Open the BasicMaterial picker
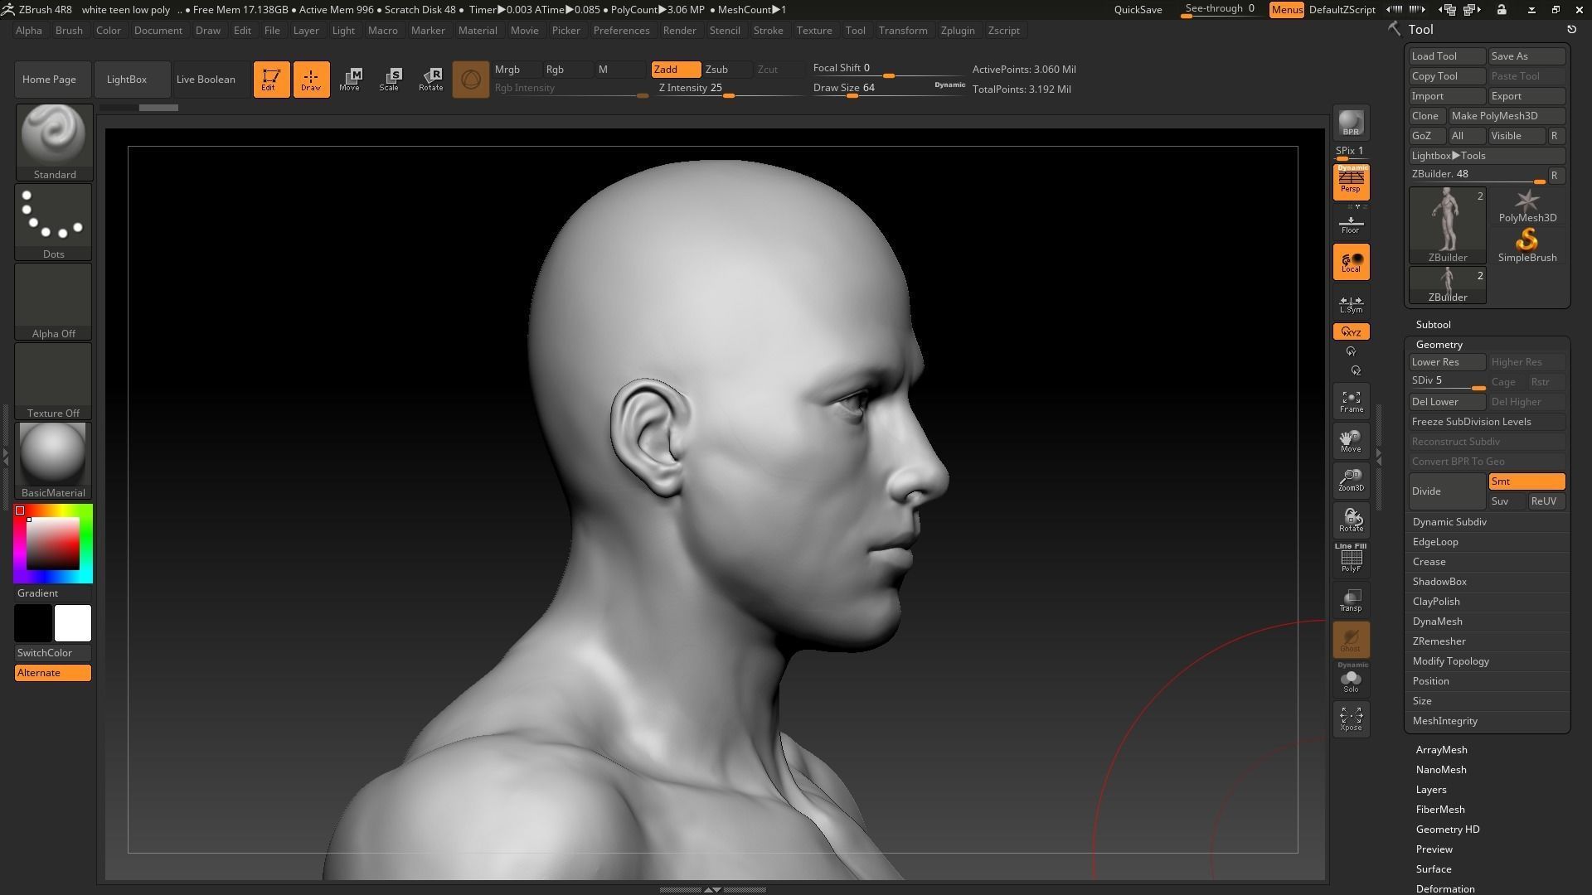 point(54,461)
